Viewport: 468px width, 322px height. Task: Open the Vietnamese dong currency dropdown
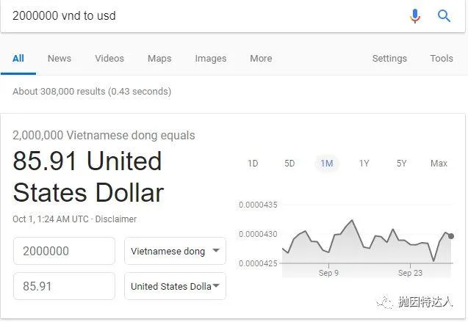tap(175, 251)
